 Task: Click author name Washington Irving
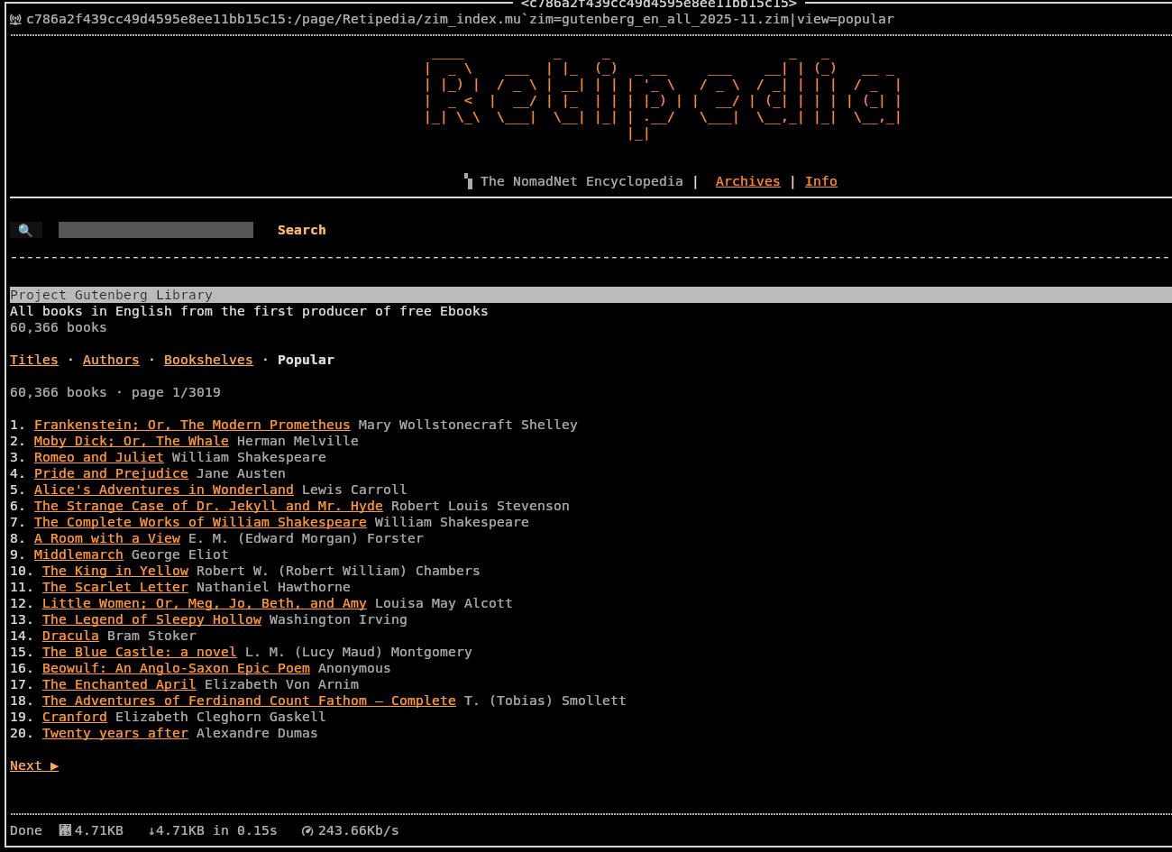point(338,619)
